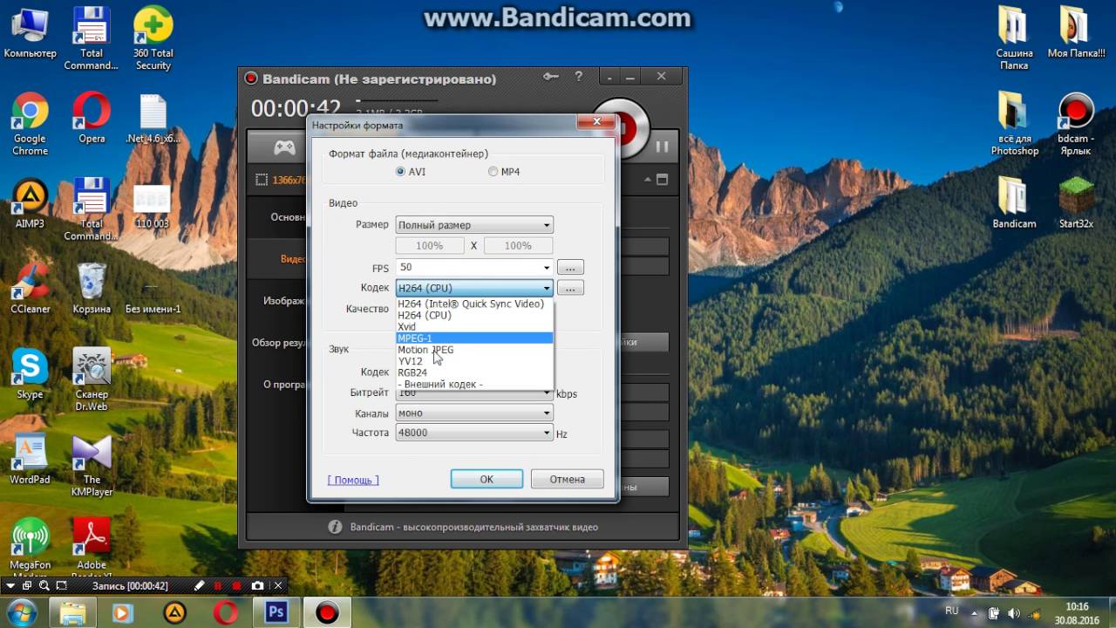Click the info icon in Bandicam's footer
1116x628 pixels.
335,527
